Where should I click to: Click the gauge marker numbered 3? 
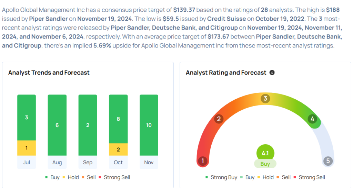[265, 99]
